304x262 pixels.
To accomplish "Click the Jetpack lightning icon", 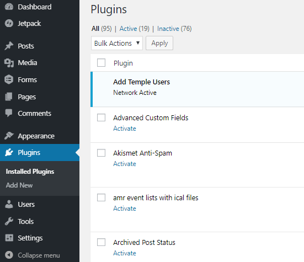I will [9, 23].
